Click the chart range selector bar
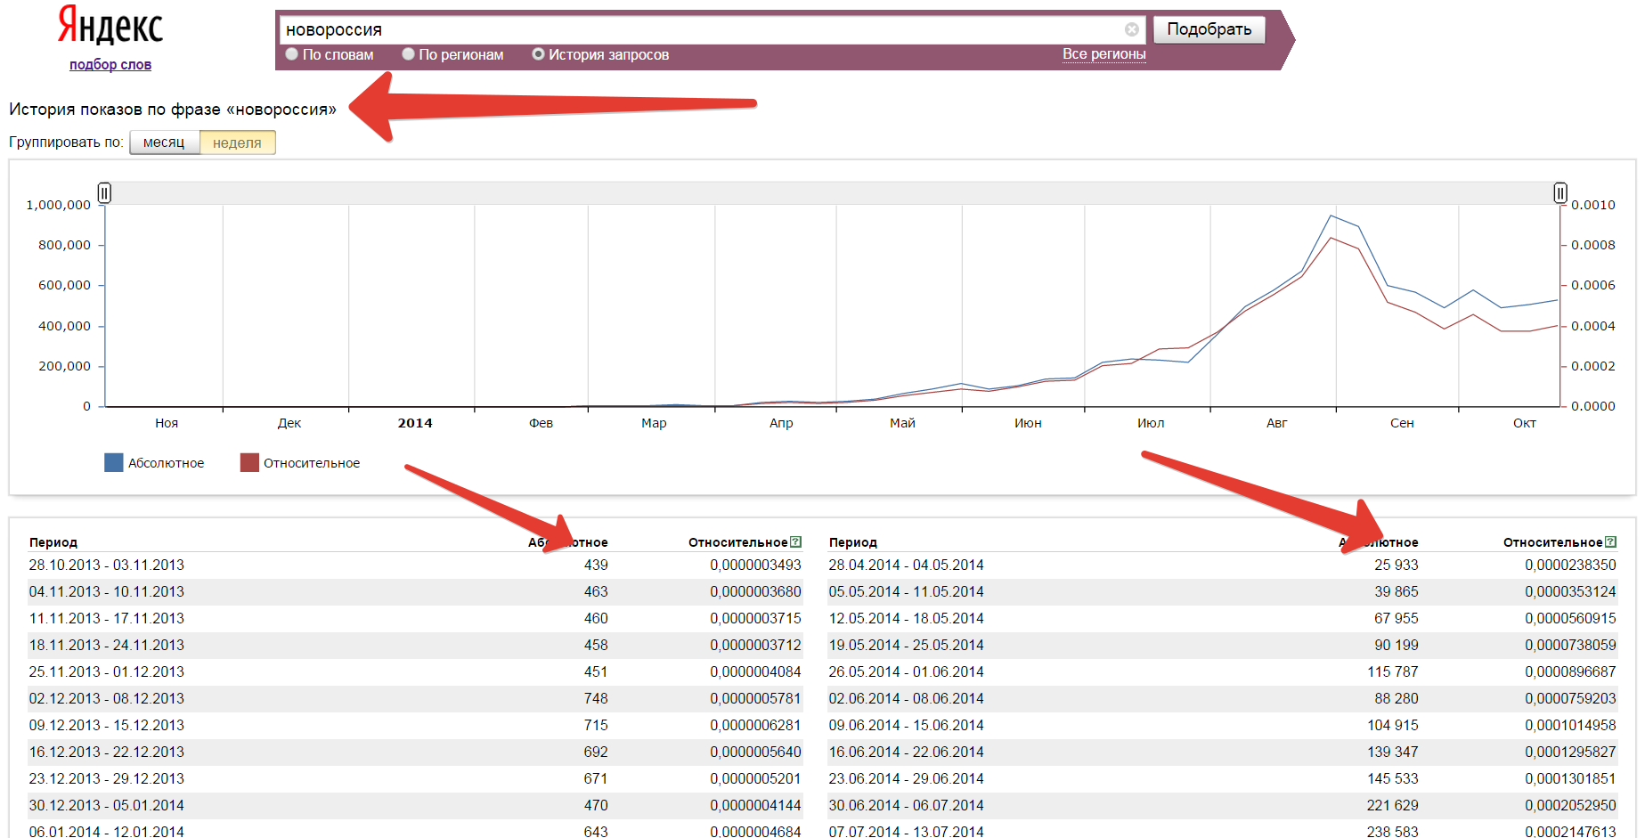This screenshot has width=1645, height=838. point(832,192)
